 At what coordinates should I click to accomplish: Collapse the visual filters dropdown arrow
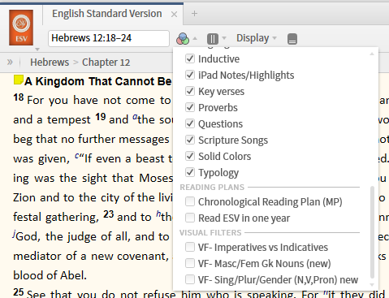point(195,38)
